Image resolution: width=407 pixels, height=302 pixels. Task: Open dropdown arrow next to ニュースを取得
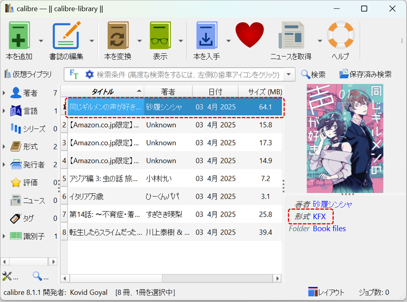pos(320,40)
